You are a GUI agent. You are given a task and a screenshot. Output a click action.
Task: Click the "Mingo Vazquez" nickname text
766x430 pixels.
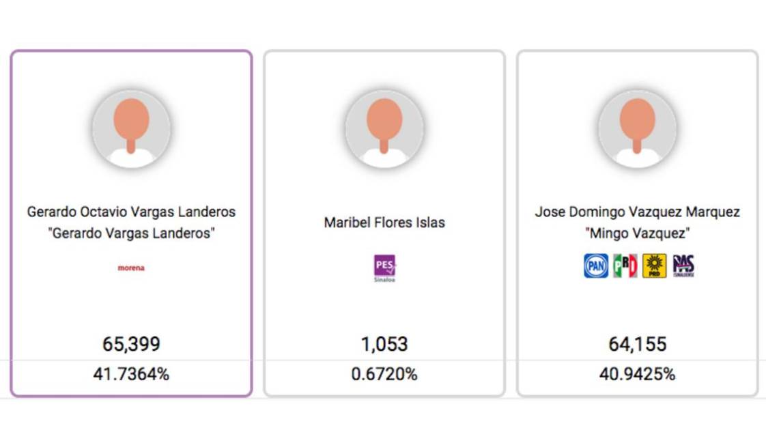637,233
